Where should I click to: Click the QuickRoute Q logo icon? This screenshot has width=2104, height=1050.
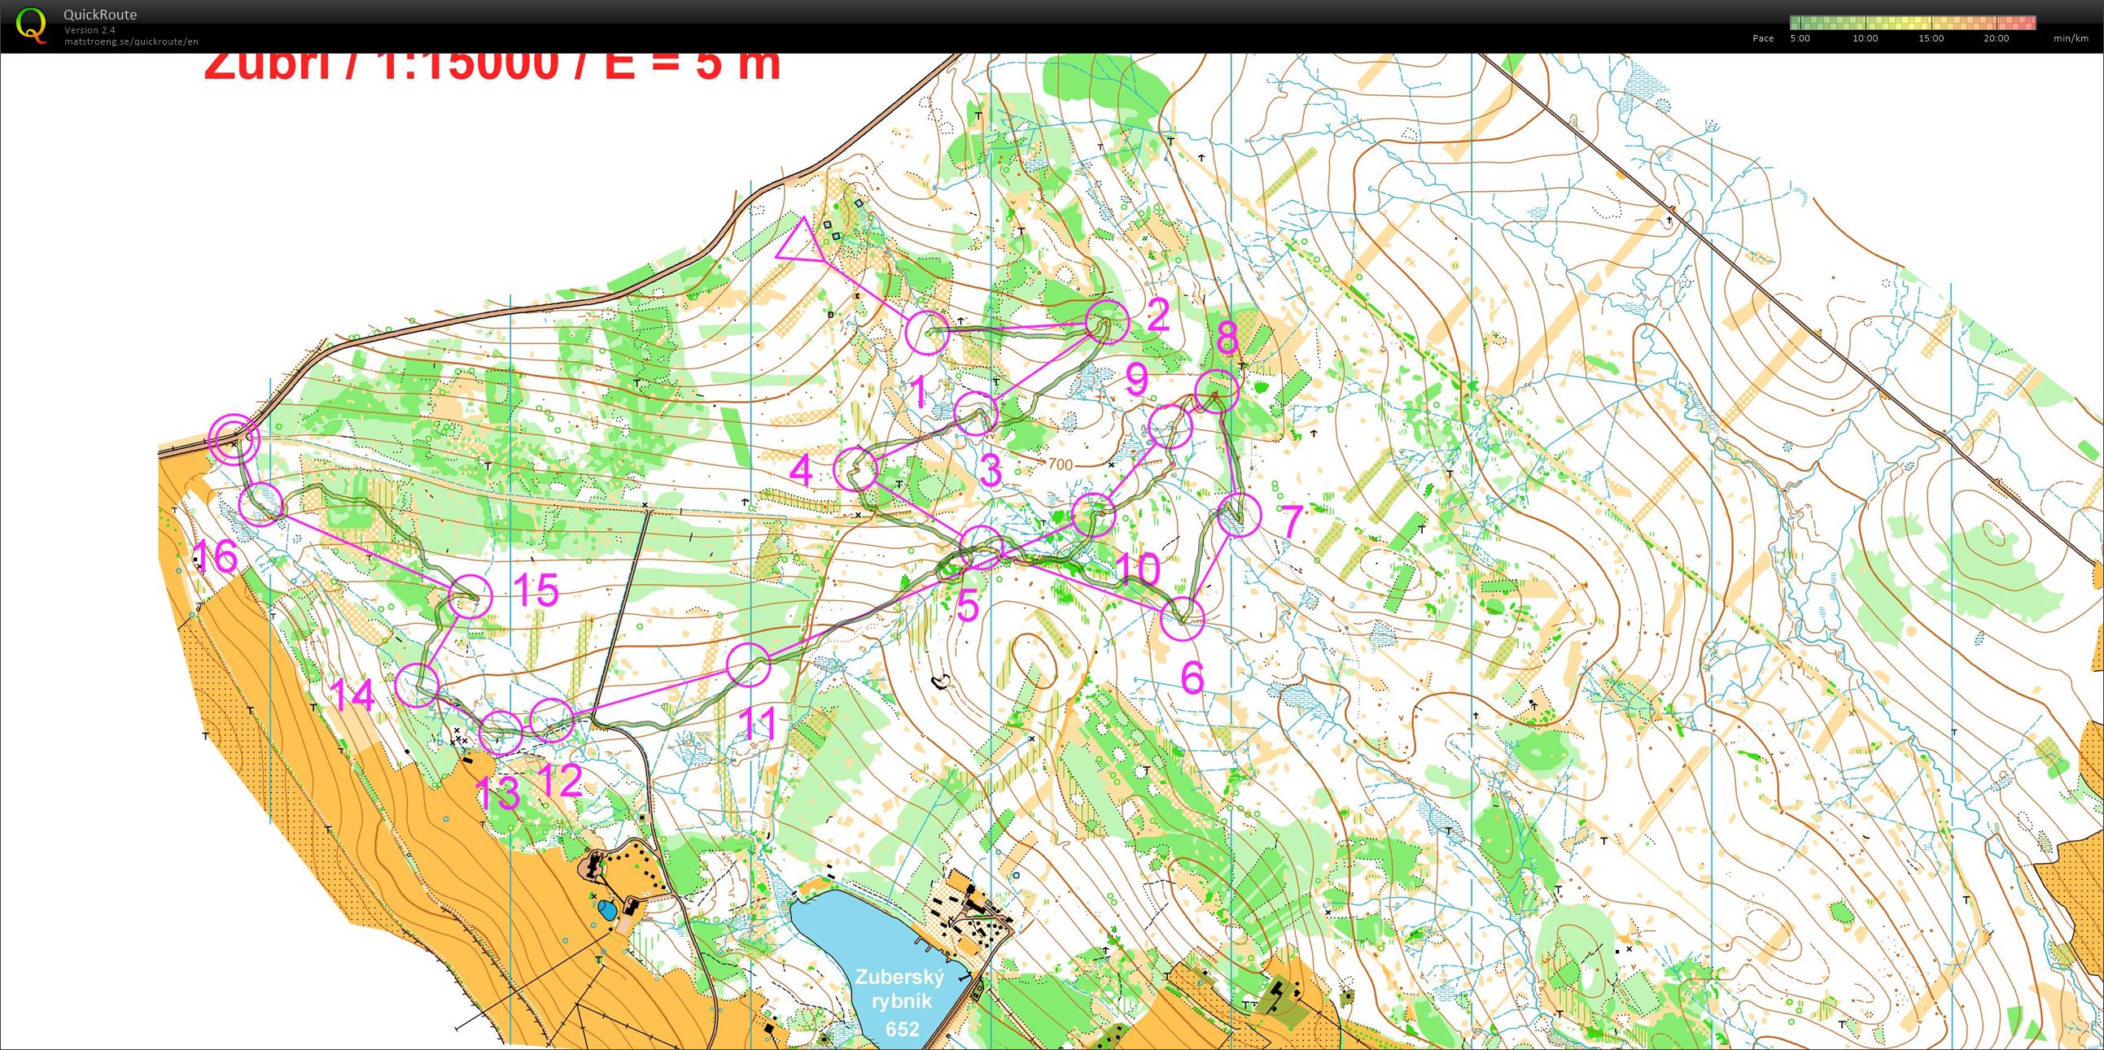30,24
